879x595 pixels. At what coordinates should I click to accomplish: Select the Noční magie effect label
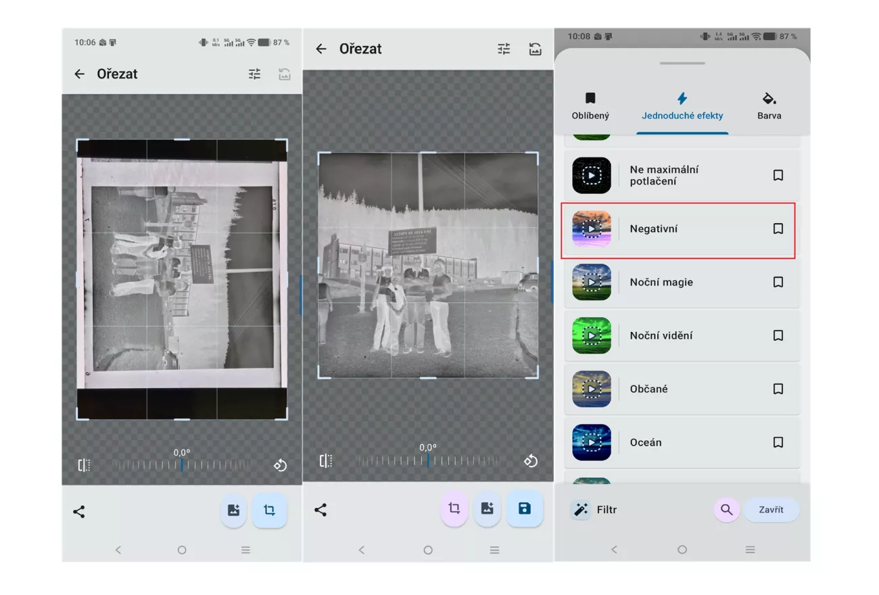[x=661, y=282]
